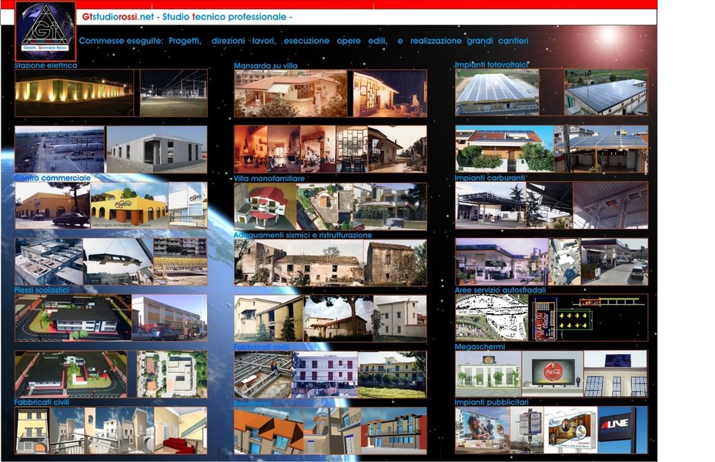Open the red-roofed villa model thumbnail

[x=265, y=205]
